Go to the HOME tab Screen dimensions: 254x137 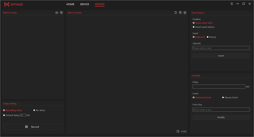tap(70, 4)
